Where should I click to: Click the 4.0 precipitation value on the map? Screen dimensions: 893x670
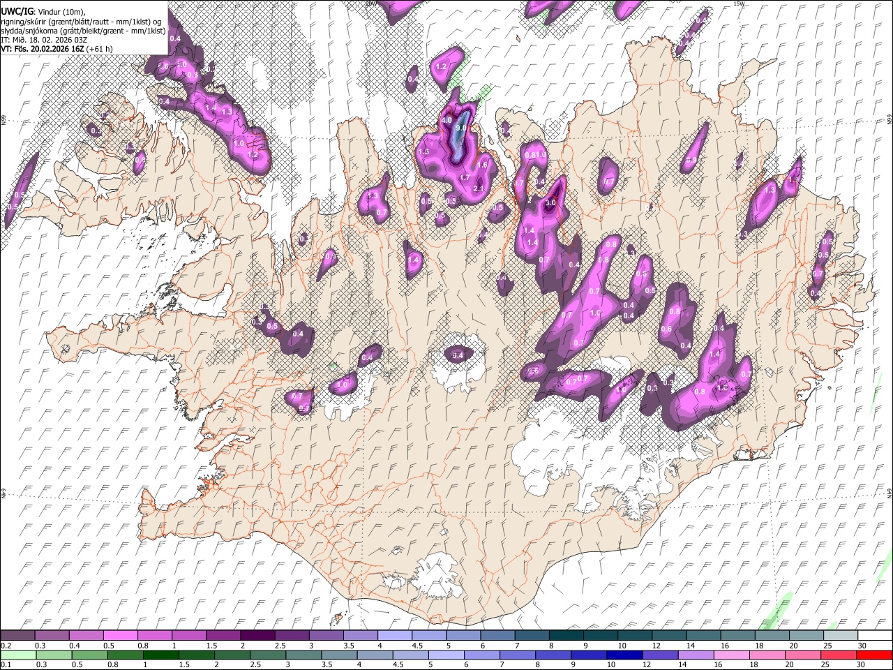point(447,120)
